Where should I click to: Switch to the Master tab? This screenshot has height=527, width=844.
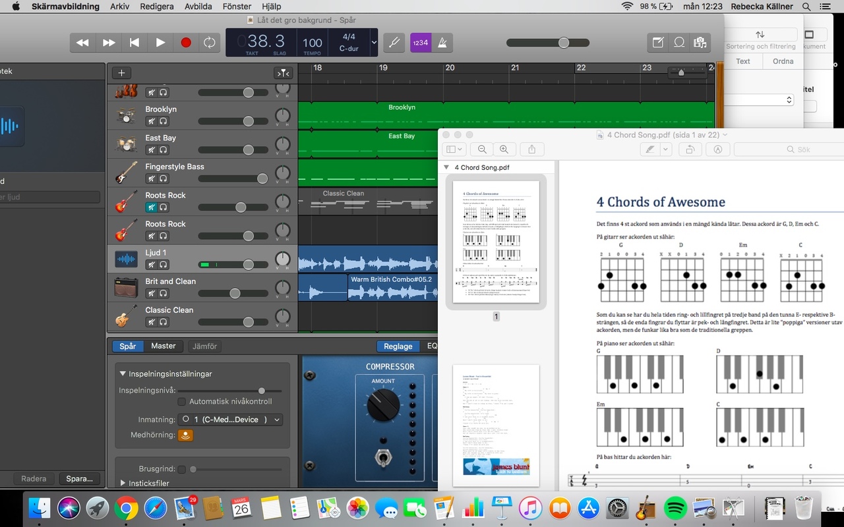164,346
